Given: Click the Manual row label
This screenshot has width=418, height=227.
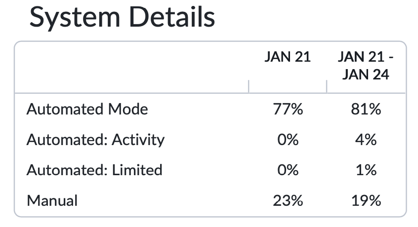Looking at the screenshot, I should pos(52,201).
